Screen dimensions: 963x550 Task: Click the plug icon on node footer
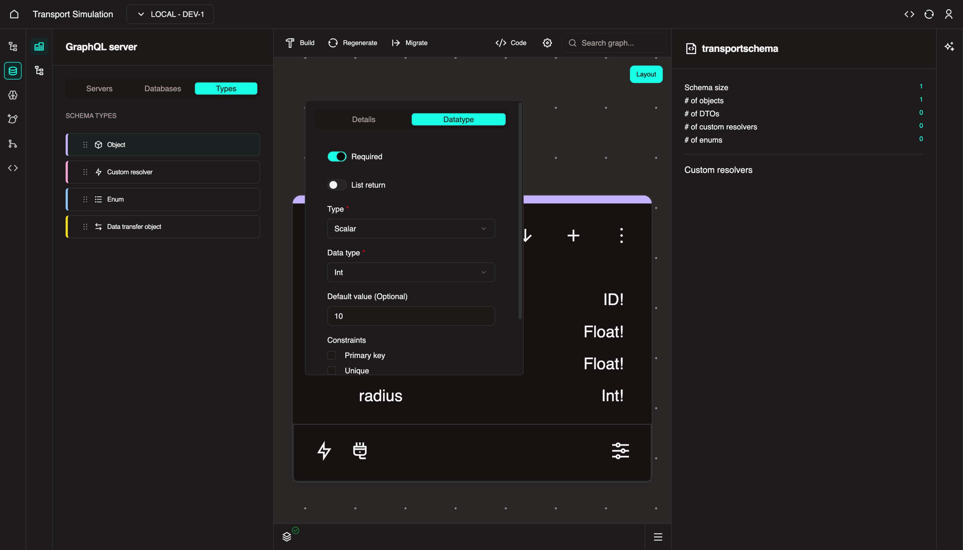[360, 451]
